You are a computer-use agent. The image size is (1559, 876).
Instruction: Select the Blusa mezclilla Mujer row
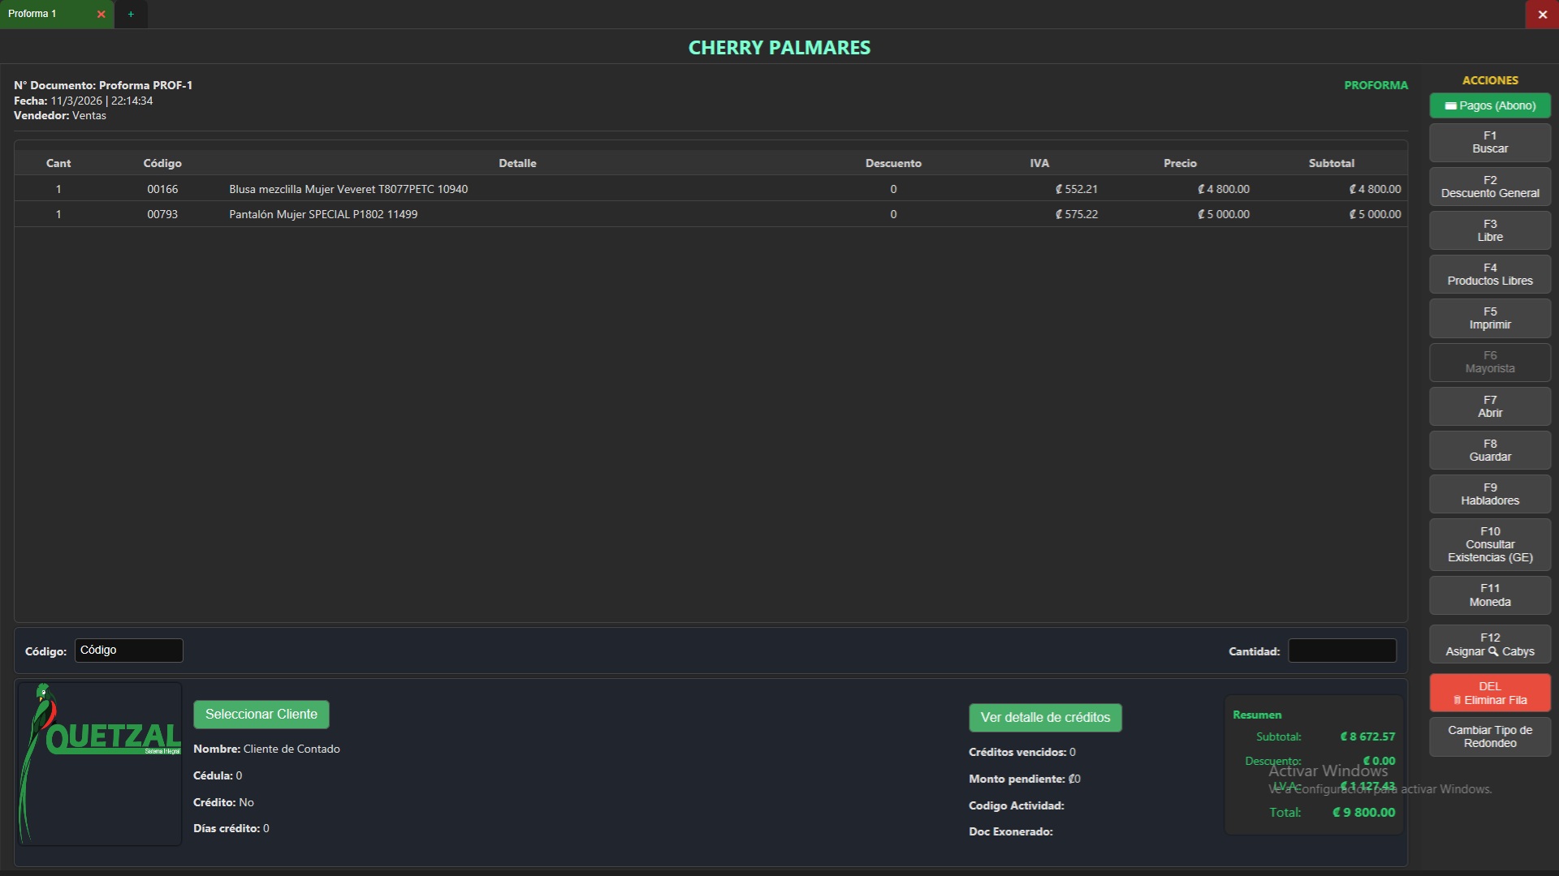point(348,189)
